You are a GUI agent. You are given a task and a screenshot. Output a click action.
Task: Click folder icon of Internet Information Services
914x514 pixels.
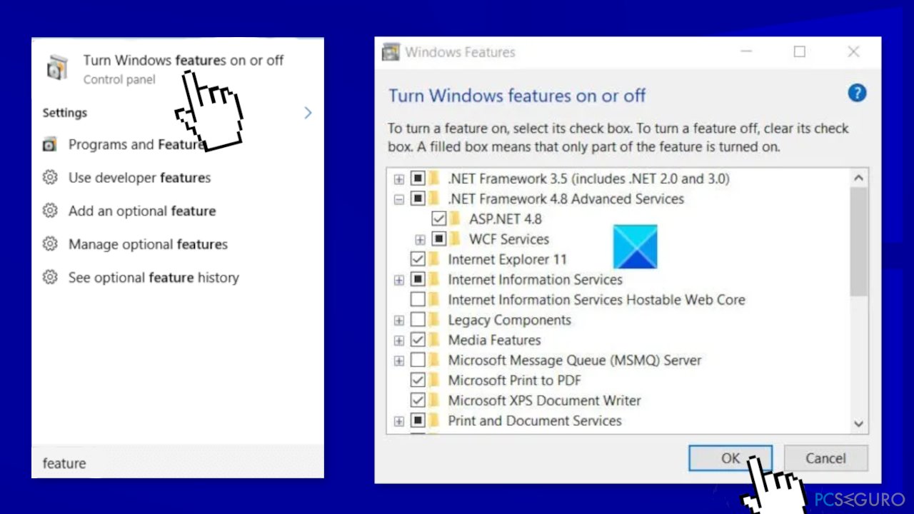click(433, 279)
